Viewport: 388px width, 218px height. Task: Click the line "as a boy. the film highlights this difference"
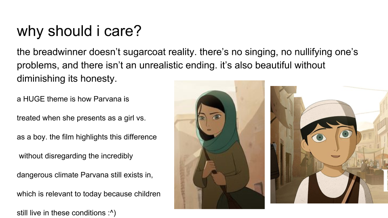[x=86, y=137]
